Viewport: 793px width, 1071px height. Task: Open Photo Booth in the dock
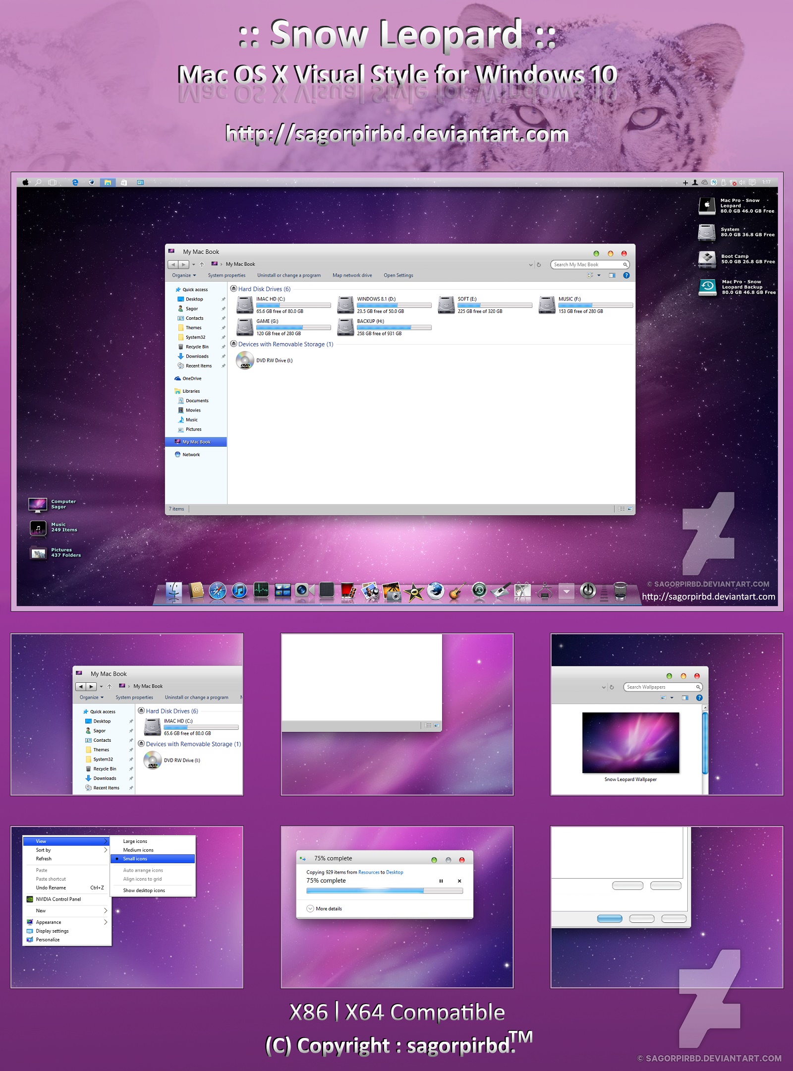(348, 591)
